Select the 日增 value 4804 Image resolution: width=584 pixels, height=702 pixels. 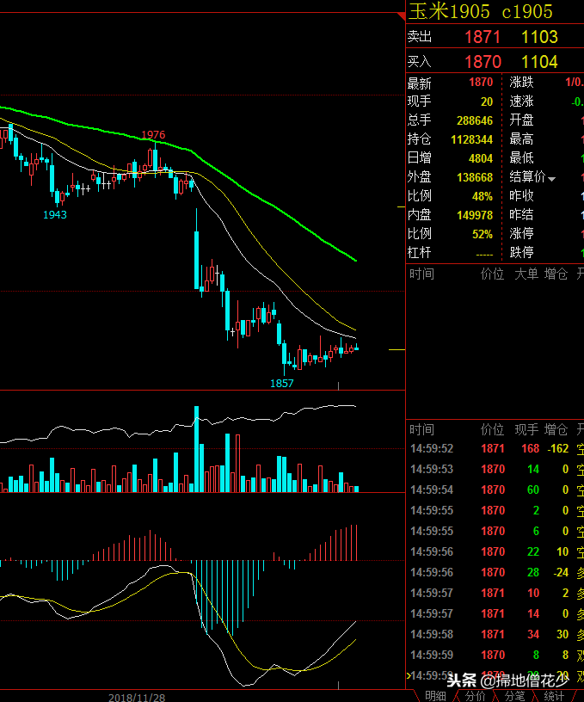(481, 158)
